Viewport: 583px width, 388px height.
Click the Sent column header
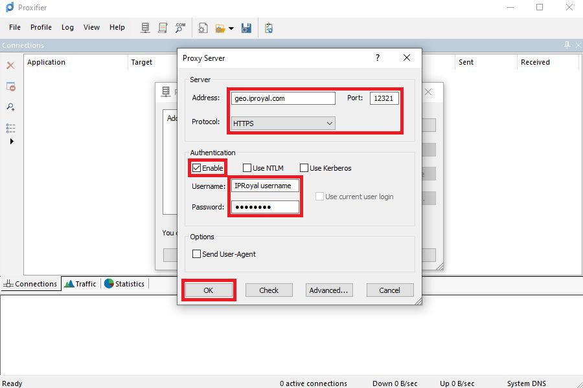coord(486,62)
